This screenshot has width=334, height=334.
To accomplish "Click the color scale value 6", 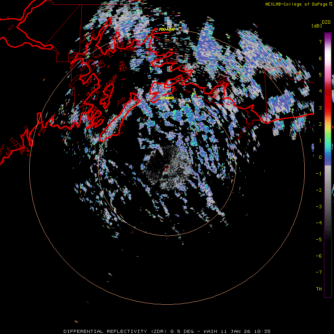I will pos(320,58).
